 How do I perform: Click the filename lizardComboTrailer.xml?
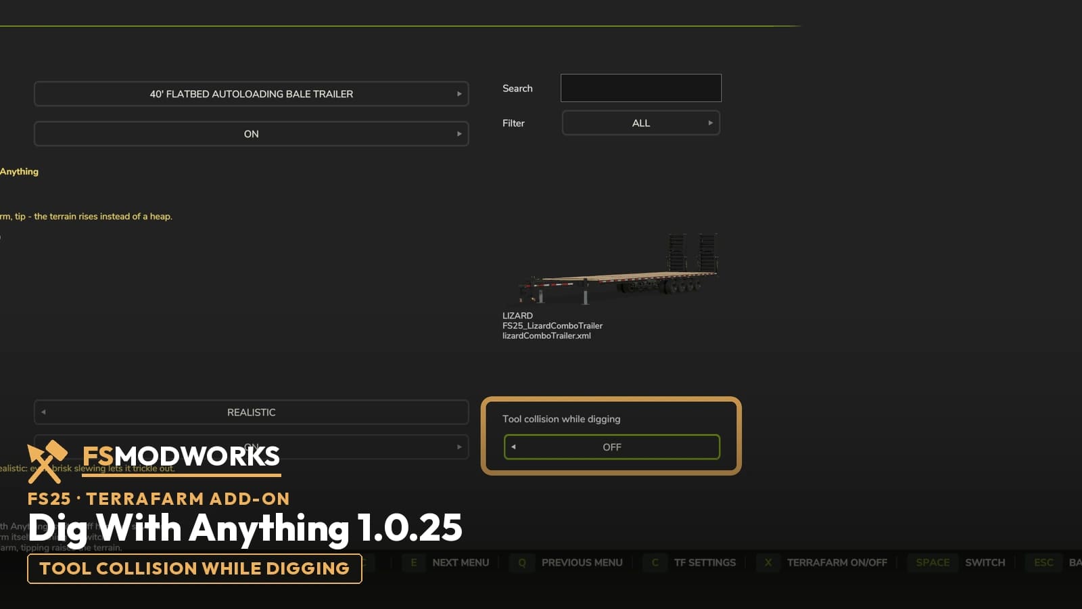click(x=546, y=336)
